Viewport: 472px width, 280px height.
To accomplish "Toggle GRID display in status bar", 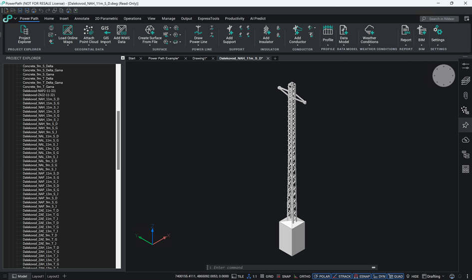I will [x=267, y=276].
